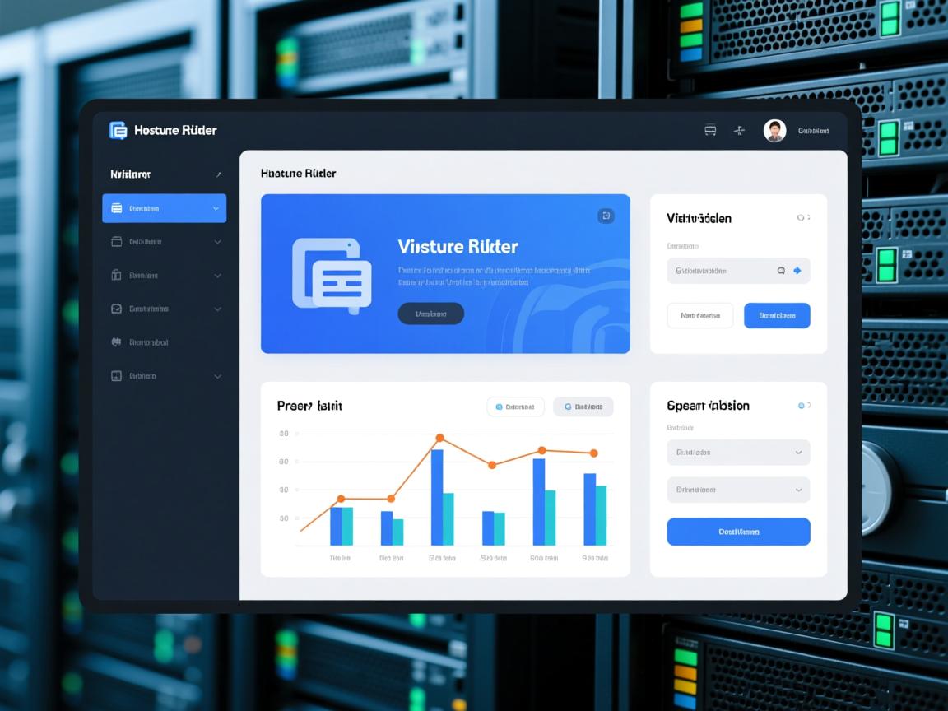Select the fifth sidebar item with gear icon
Viewport: 948px width, 711px height.
[x=164, y=342]
